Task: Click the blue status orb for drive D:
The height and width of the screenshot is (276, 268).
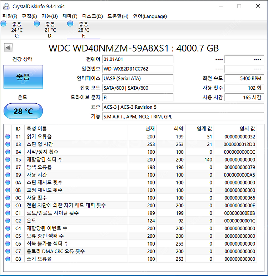Action: coord(37,24)
